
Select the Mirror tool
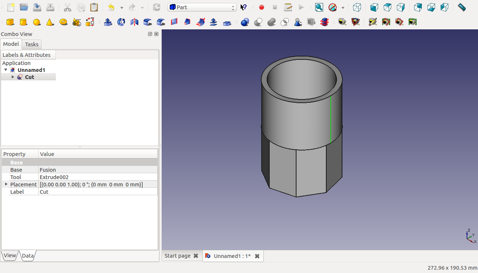134,22
